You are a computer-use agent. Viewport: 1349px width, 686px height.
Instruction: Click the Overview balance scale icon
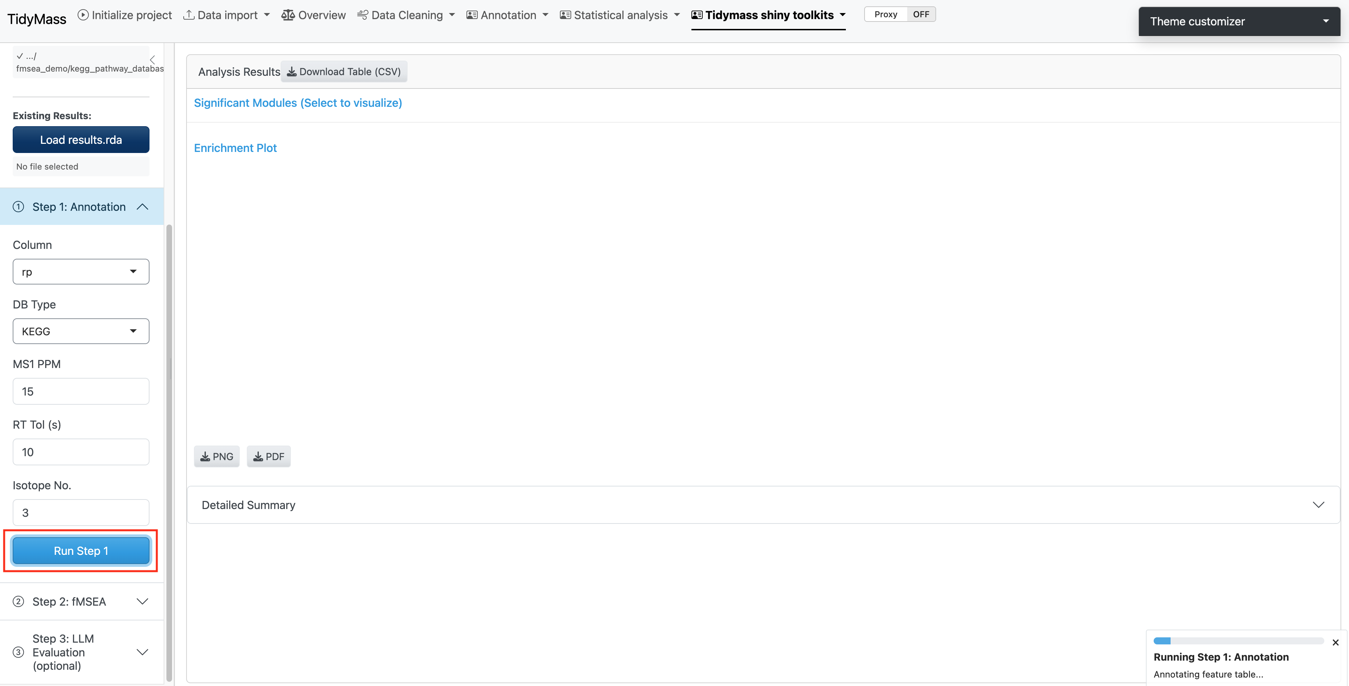point(287,15)
